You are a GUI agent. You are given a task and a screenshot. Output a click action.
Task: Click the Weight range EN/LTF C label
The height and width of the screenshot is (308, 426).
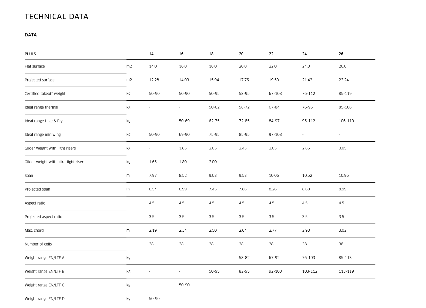tap(45, 285)
